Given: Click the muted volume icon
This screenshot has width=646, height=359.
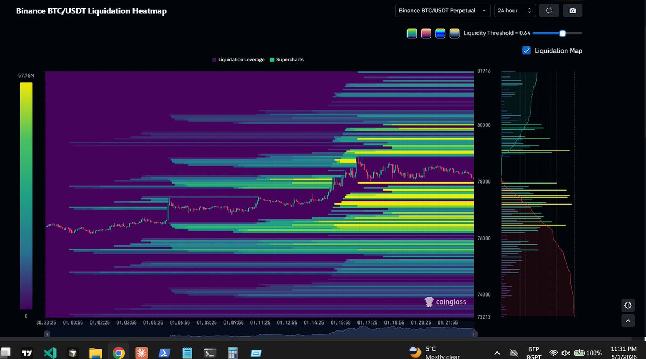Looking at the screenshot, I should pos(566,353).
